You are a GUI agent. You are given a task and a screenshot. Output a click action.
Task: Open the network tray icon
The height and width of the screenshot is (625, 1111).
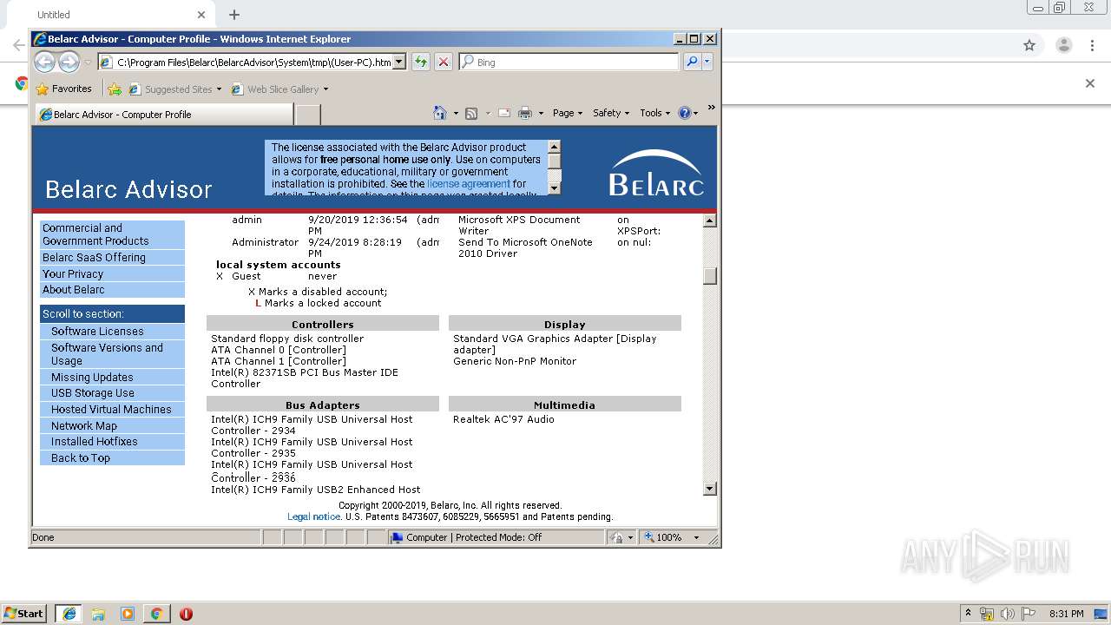987,614
